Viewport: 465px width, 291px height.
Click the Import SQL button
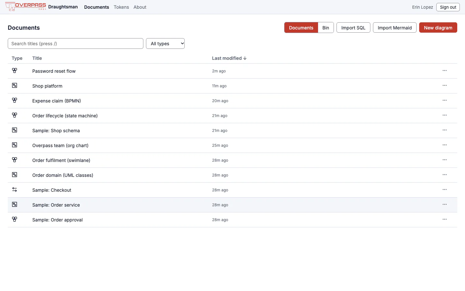coord(353,28)
